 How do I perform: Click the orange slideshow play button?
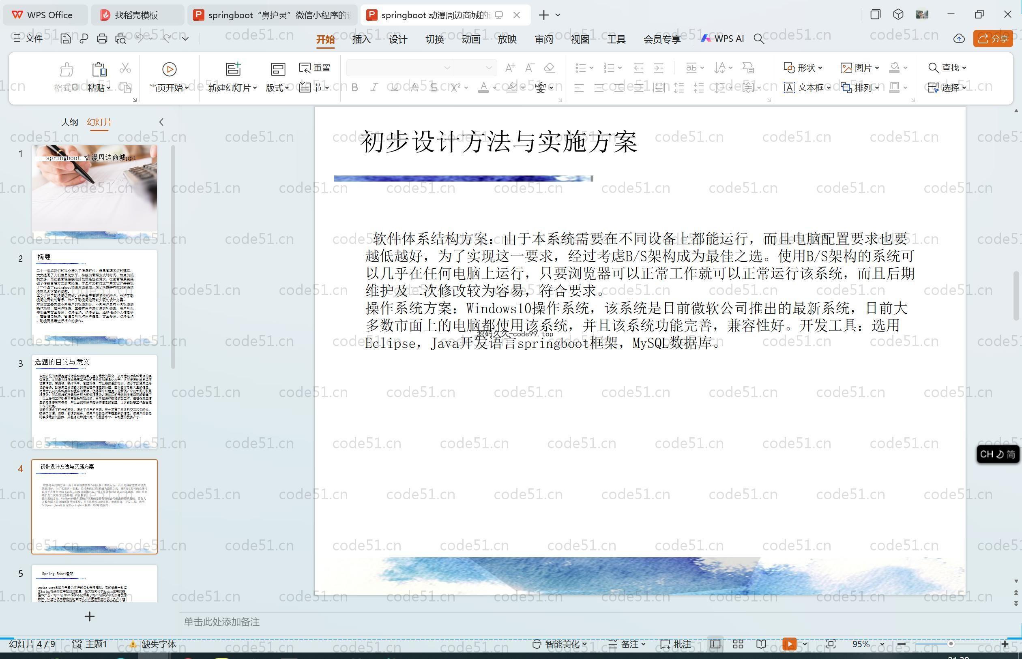[x=790, y=644]
